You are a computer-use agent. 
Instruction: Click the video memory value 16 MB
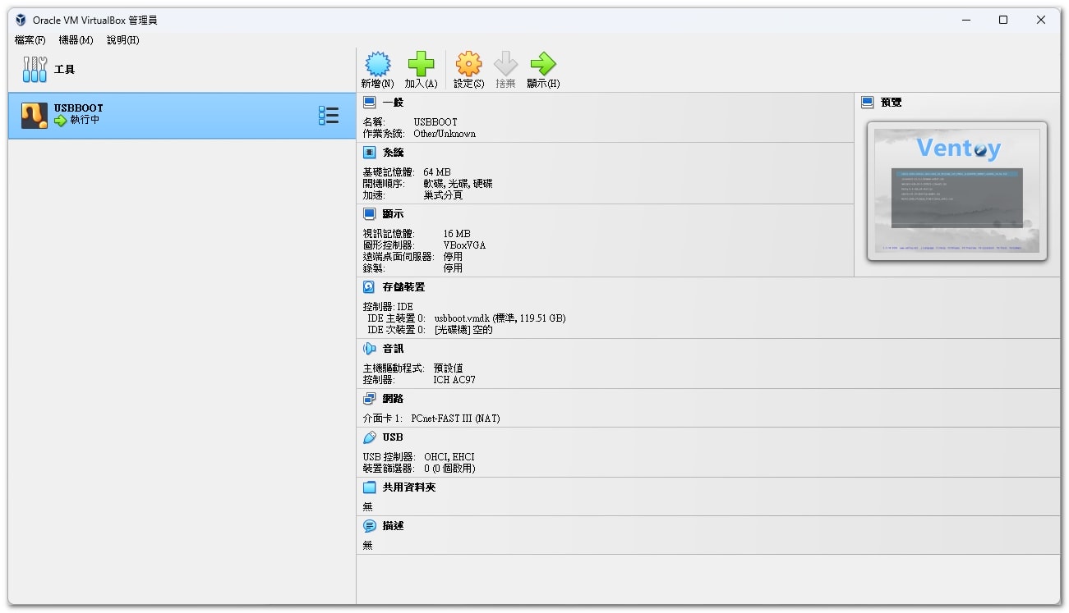(457, 234)
